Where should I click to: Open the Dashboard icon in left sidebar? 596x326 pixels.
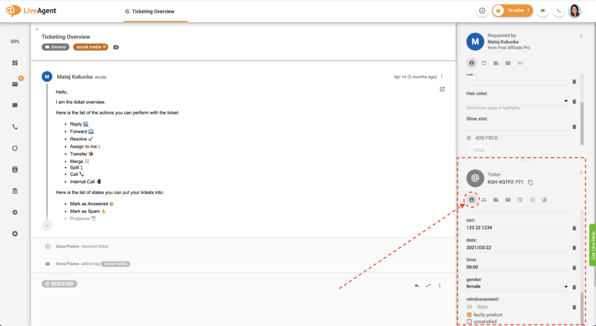point(15,62)
